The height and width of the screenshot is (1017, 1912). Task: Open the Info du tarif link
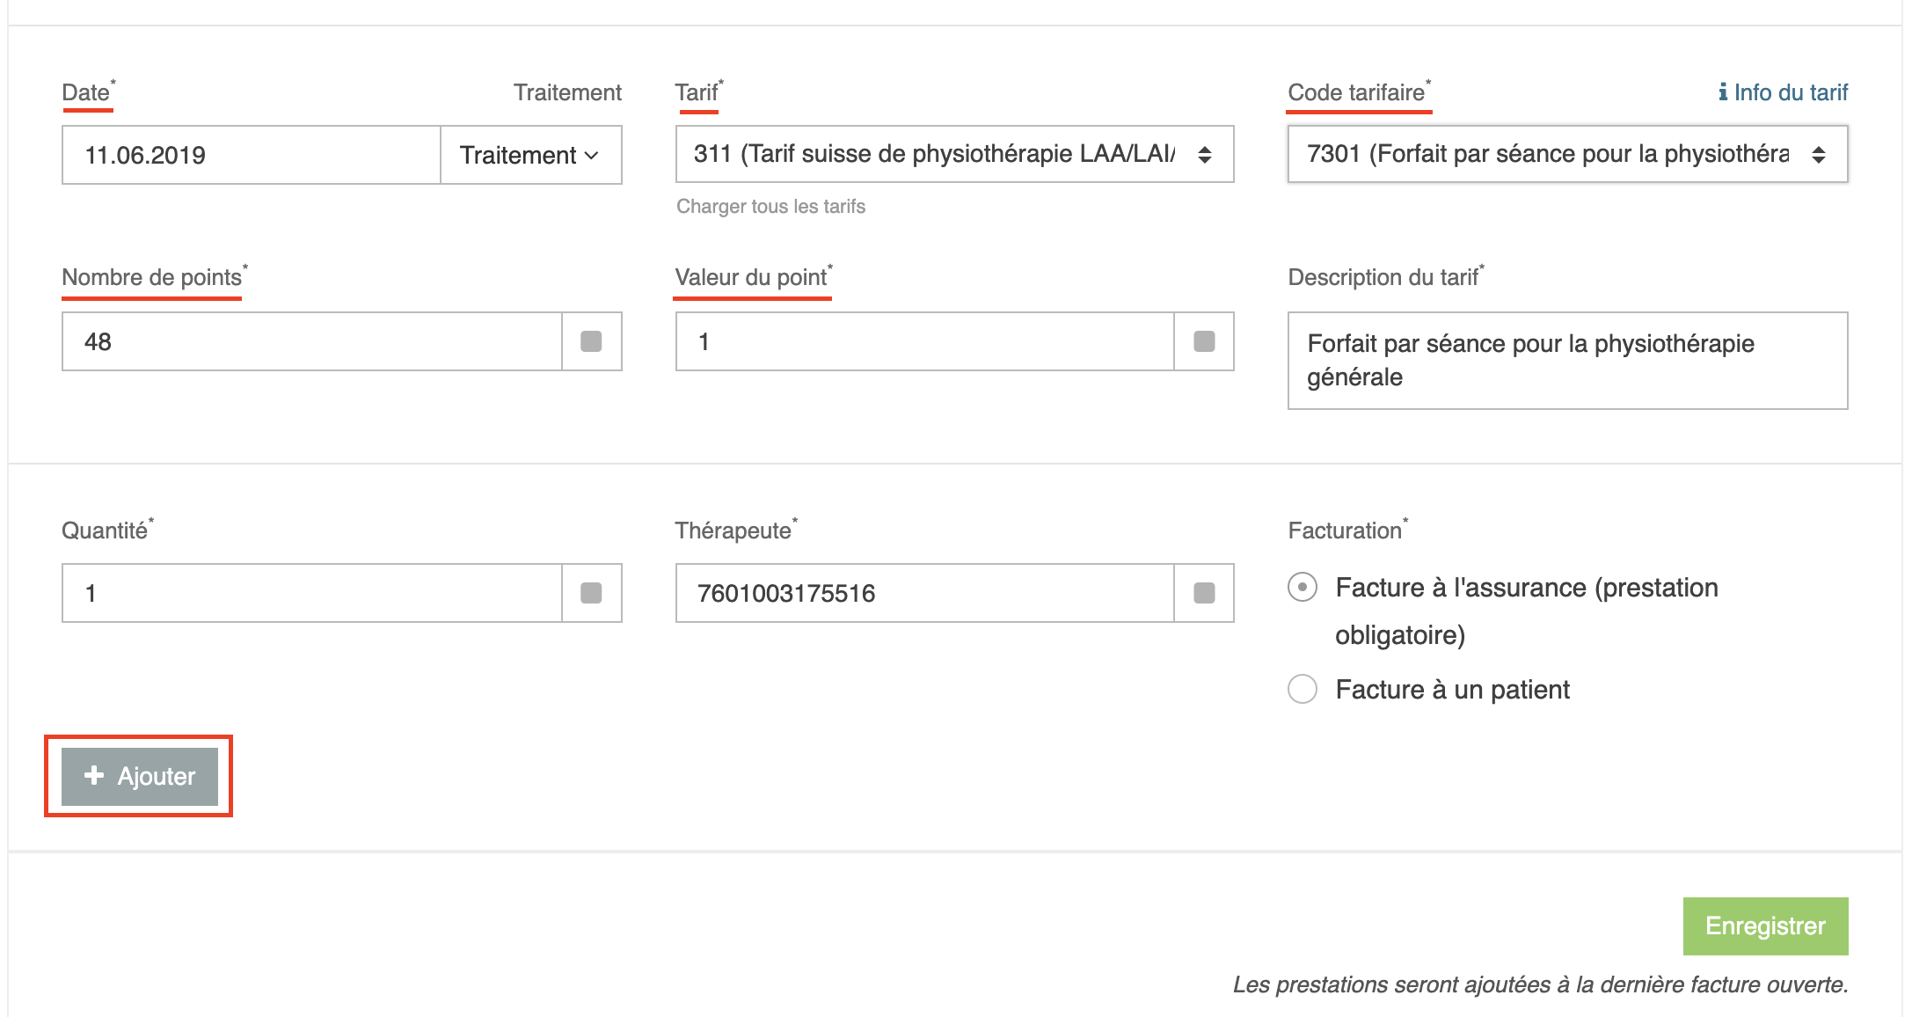[1783, 92]
